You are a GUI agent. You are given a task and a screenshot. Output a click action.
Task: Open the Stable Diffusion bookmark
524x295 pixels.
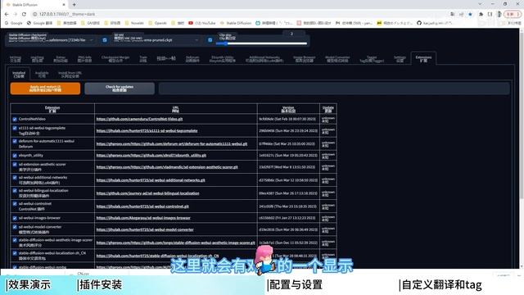[x=236, y=23]
